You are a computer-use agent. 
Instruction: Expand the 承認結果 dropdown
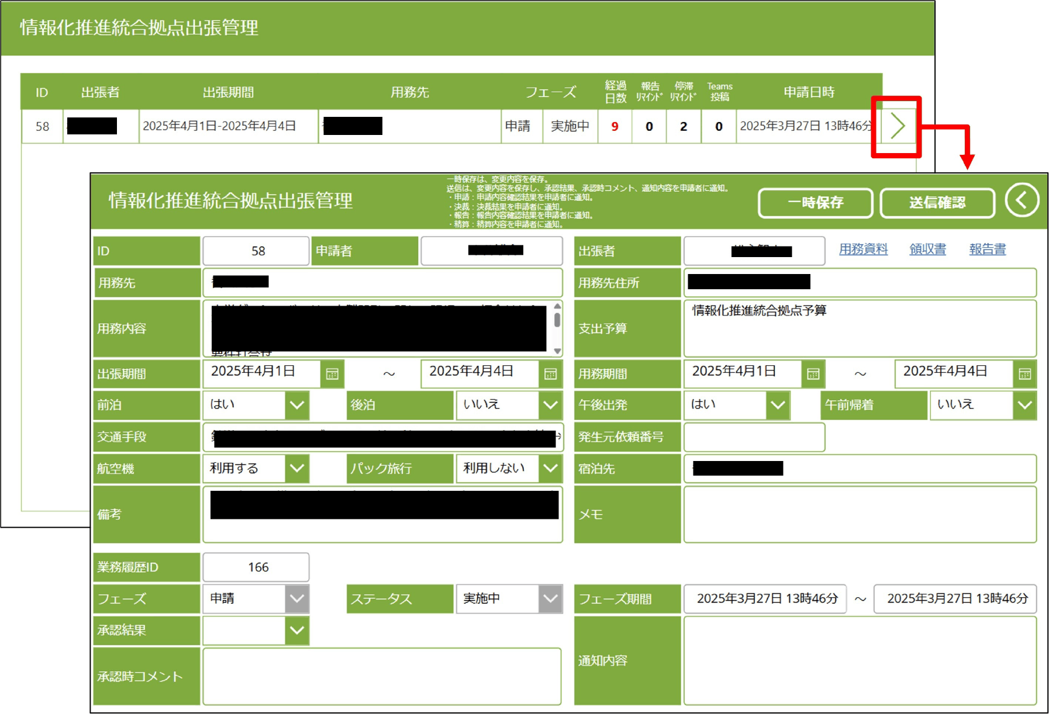pyautogui.click(x=297, y=630)
